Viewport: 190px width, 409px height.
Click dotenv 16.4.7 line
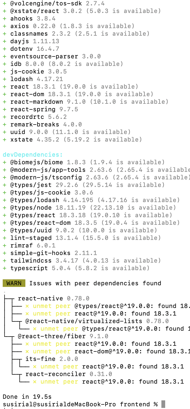click(31, 49)
